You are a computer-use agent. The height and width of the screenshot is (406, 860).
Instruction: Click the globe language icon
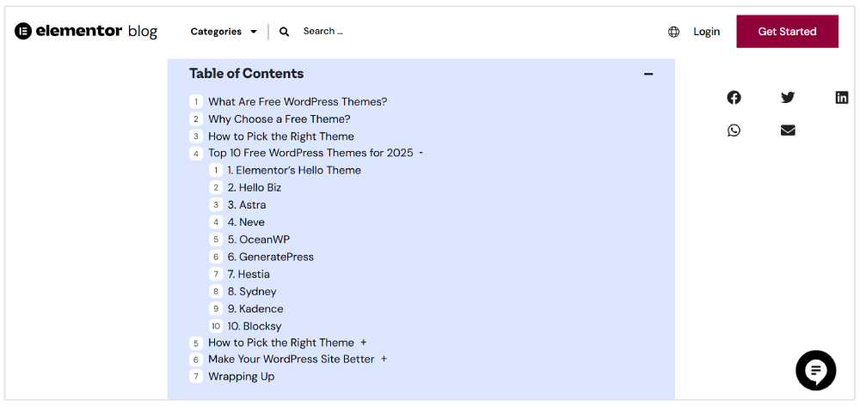[673, 32]
